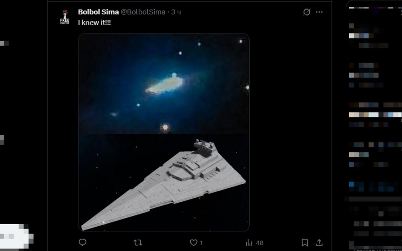Viewport: 402px width, 251px height.
Task: Click the share icon on the tweet
Action: point(319,242)
